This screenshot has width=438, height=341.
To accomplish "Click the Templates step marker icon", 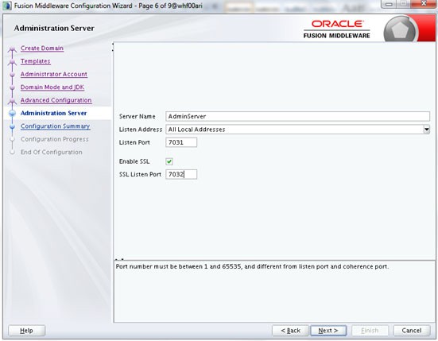I will (x=12, y=63).
